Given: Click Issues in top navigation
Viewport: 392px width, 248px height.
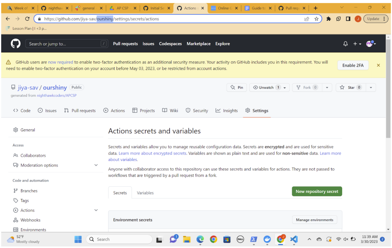Looking at the screenshot, I should [148, 44].
